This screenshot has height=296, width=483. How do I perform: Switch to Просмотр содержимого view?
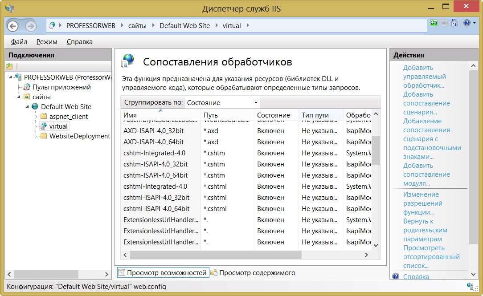tap(253, 272)
